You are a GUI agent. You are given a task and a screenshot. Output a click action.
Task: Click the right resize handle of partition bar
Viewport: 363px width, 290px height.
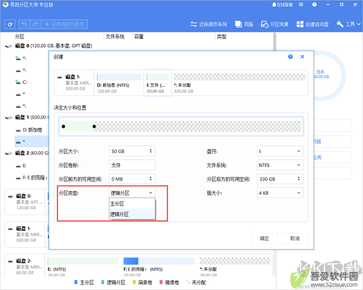click(94, 126)
